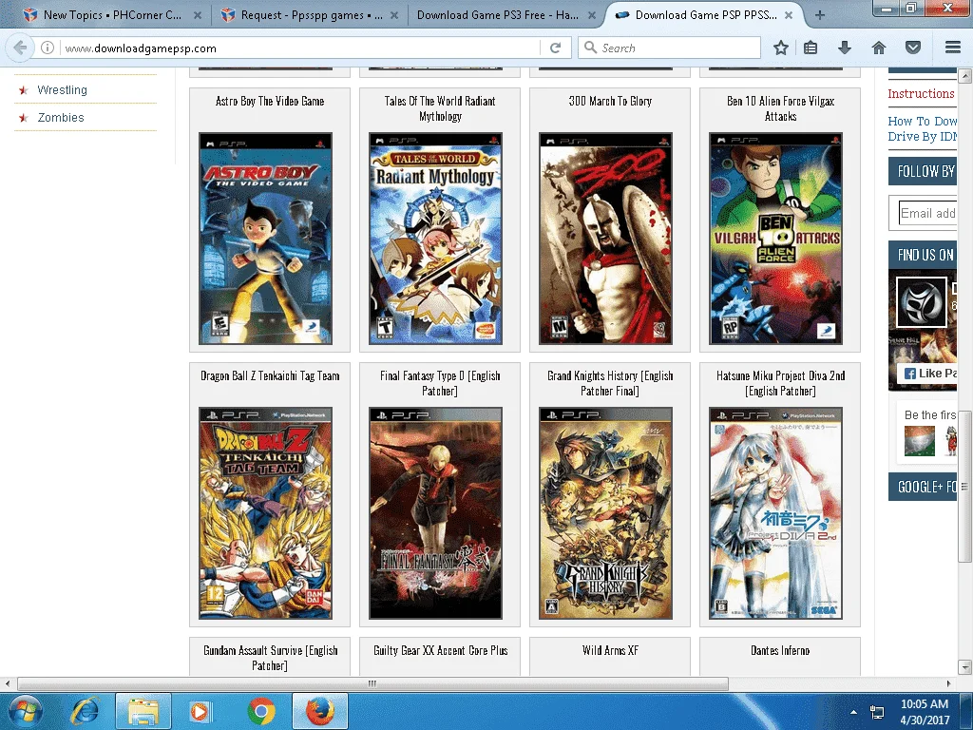The width and height of the screenshot is (973, 730).
Task: Open the Zombies category link
Action: click(61, 117)
